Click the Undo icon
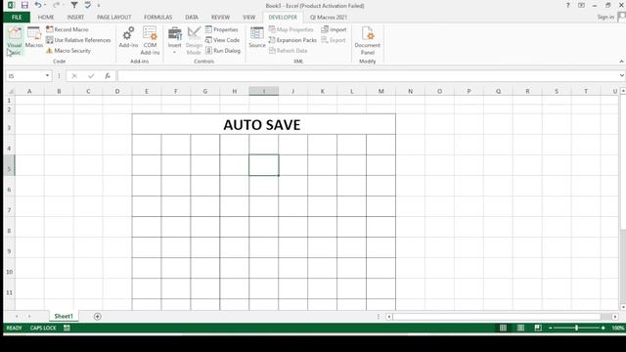This screenshot has height=352, width=626. (x=37, y=5)
